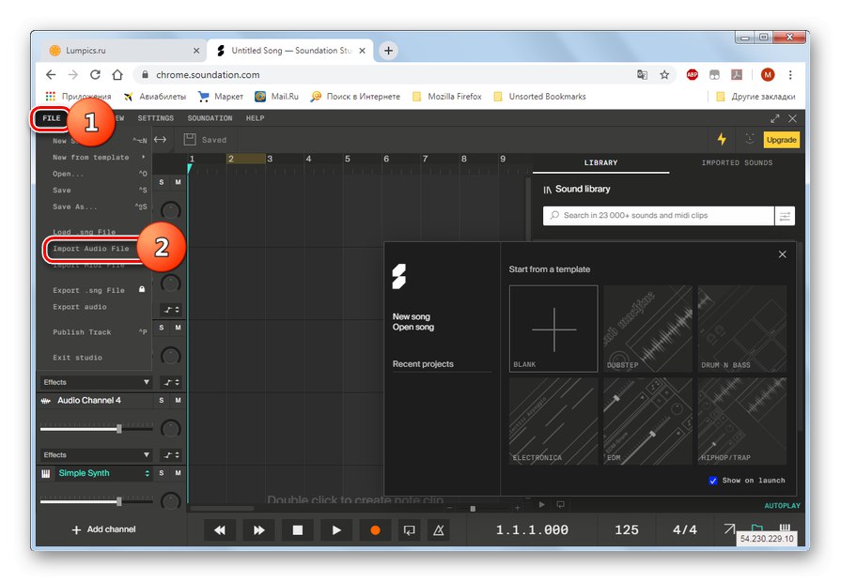The image size is (841, 582).
Task: Click bar 5 on the timeline ruler
Action: (348, 159)
